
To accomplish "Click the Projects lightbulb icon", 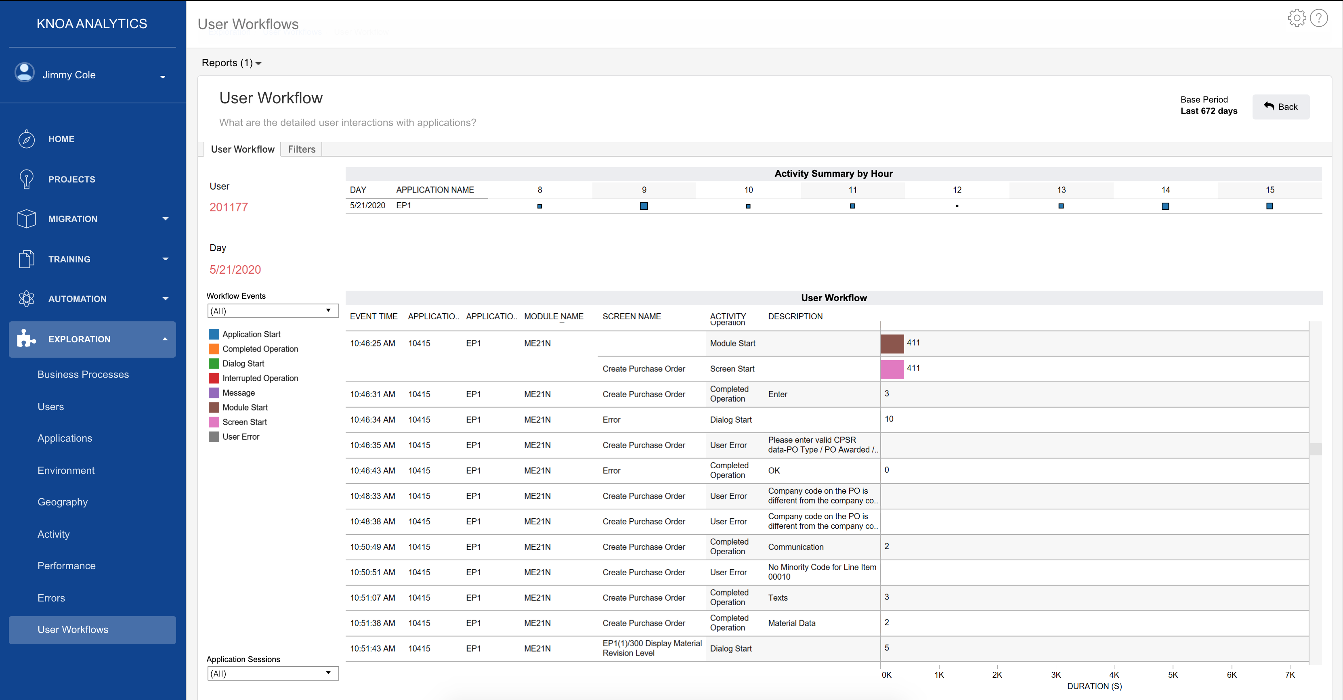I will pos(26,179).
